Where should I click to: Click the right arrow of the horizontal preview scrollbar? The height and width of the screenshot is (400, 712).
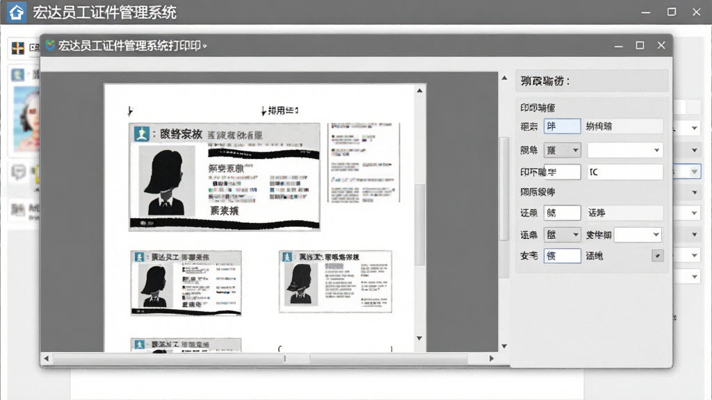[492, 358]
